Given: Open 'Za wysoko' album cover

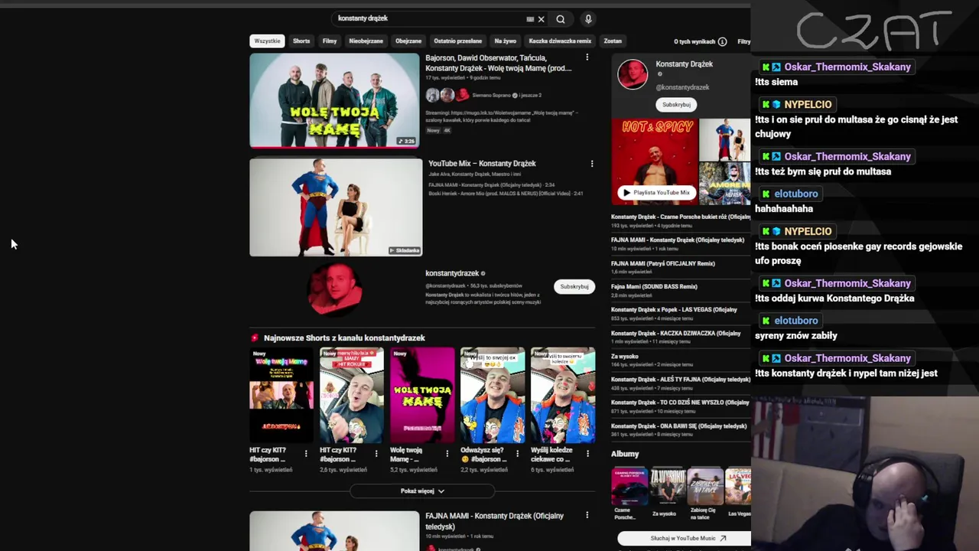Looking at the screenshot, I should pyautogui.click(x=667, y=487).
